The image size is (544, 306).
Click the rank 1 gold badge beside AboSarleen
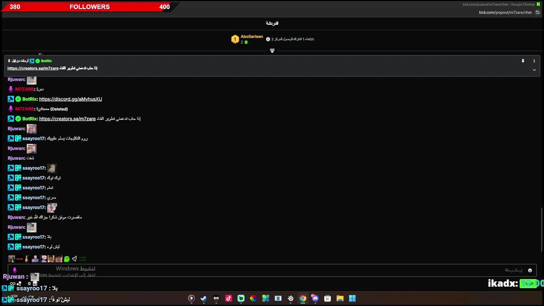[235, 39]
